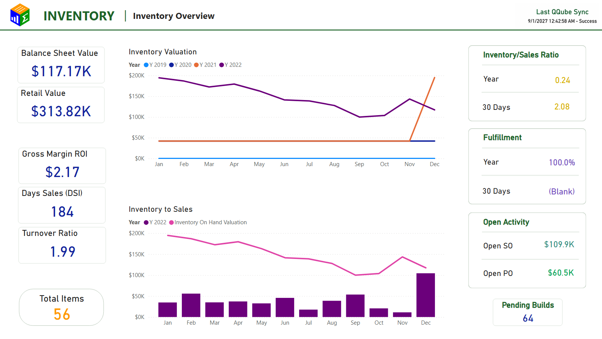This screenshot has height=339, width=602.
Task: Click the $200K axis label in Inventory Valuation
Action: 137,76
